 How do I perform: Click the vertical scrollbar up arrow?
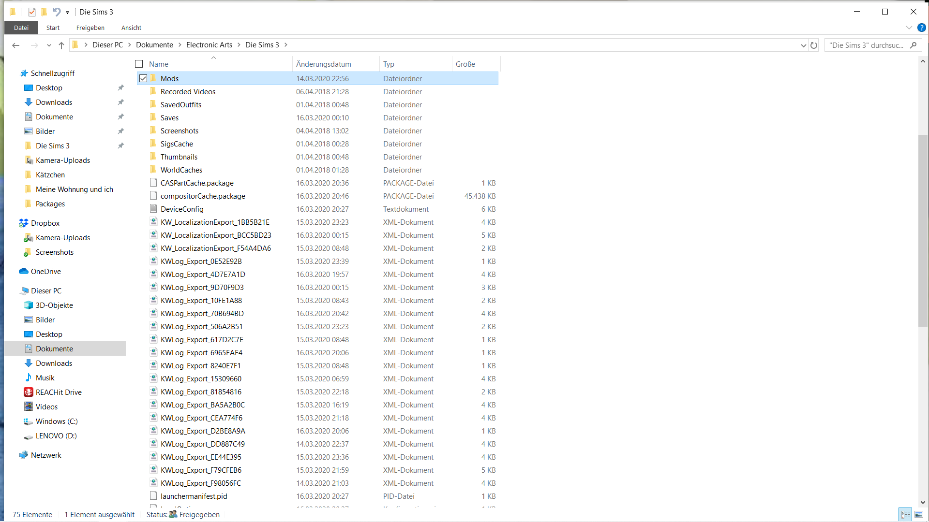923,61
